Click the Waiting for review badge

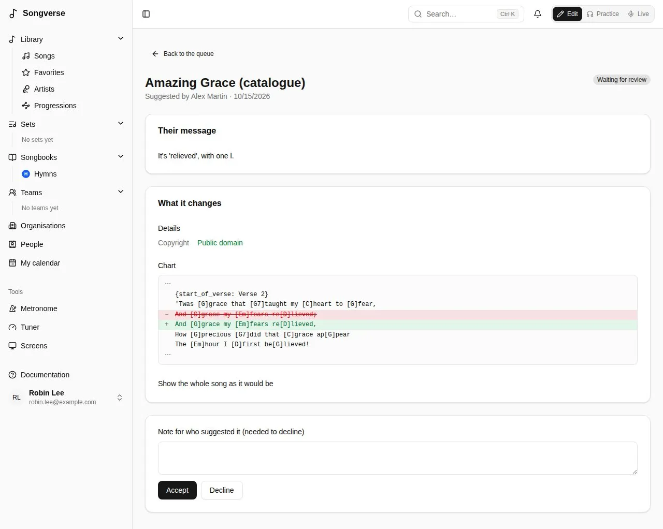[x=622, y=80]
